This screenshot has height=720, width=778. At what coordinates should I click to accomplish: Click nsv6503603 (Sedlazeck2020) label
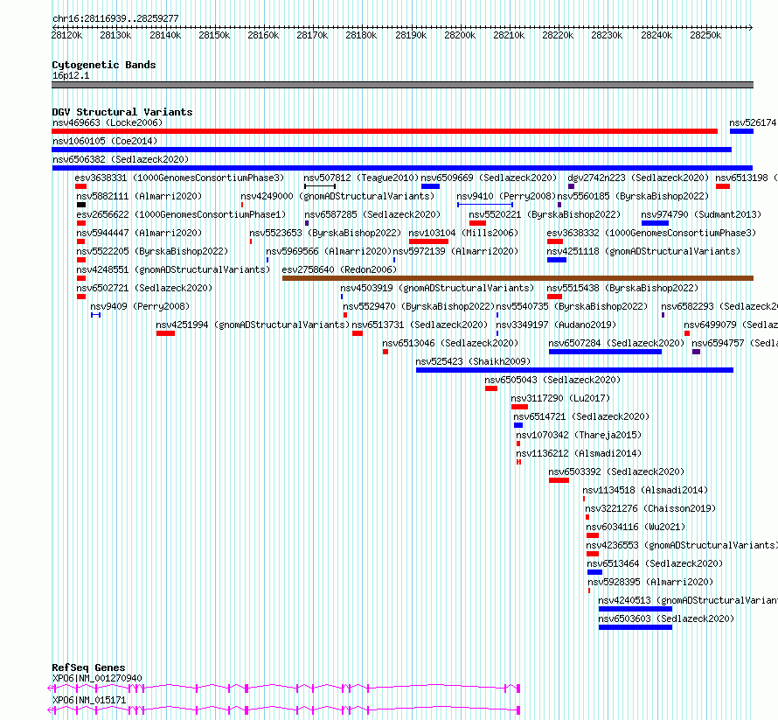[666, 619]
